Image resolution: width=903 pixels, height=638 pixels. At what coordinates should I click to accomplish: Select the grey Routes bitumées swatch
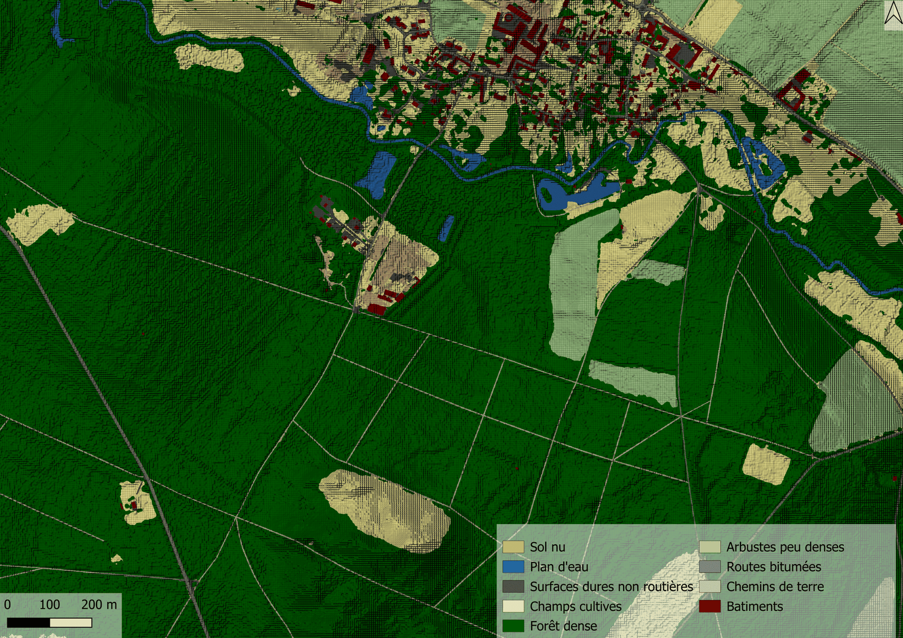point(709,566)
